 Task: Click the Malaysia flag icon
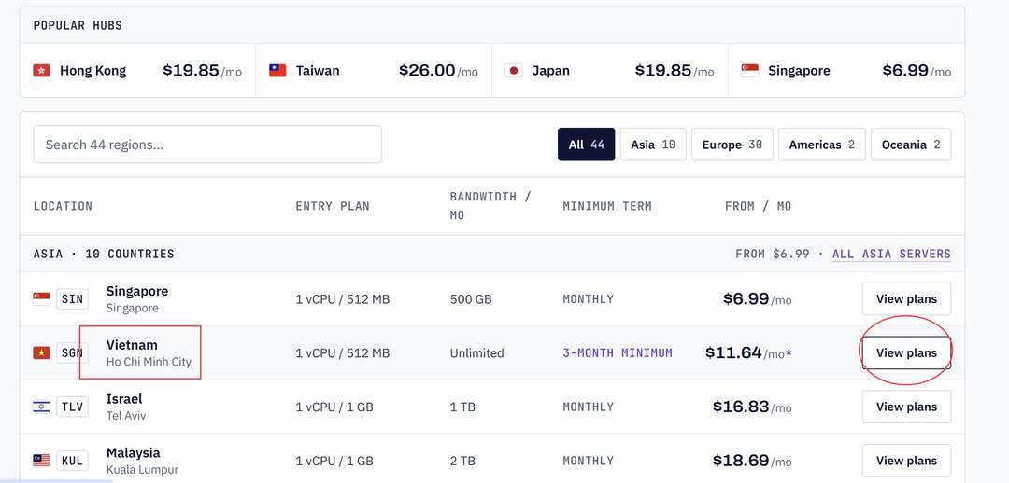click(x=41, y=461)
